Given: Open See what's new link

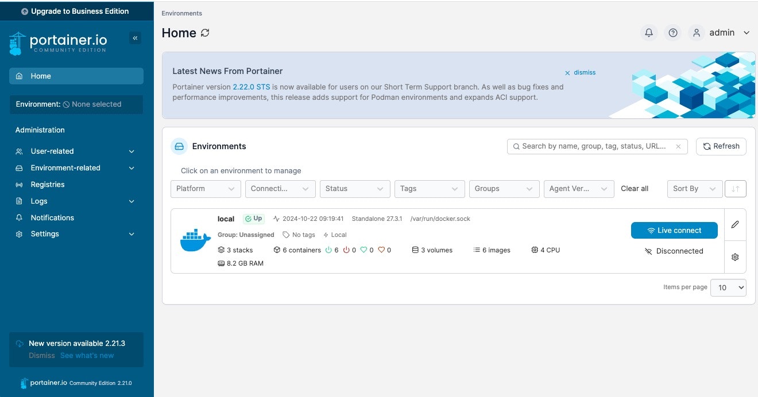Looking at the screenshot, I should 87,356.
